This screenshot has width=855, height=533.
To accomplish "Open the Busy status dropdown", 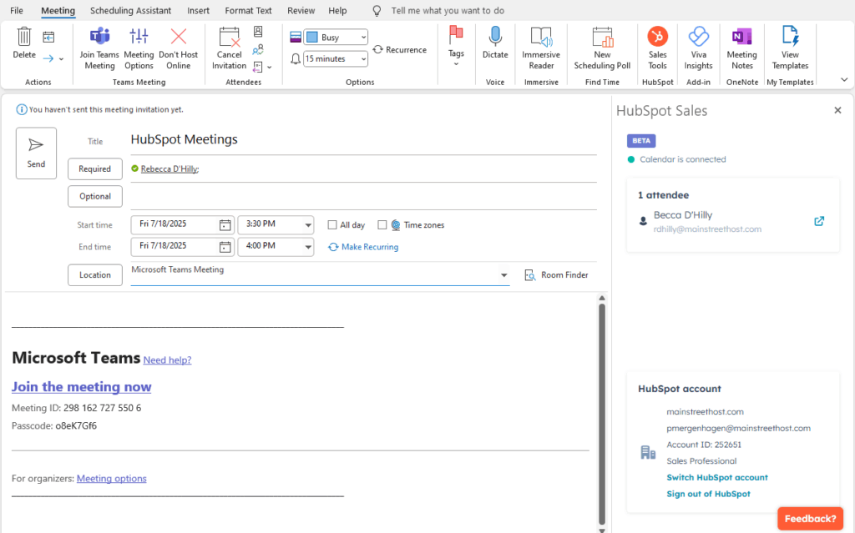I will coord(362,37).
